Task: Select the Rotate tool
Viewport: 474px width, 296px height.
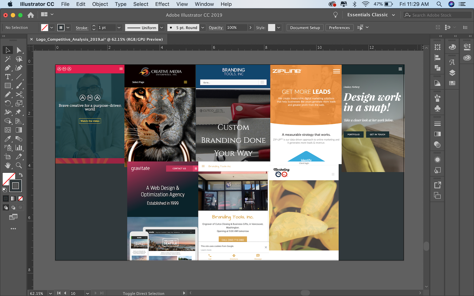Action: 8,103
